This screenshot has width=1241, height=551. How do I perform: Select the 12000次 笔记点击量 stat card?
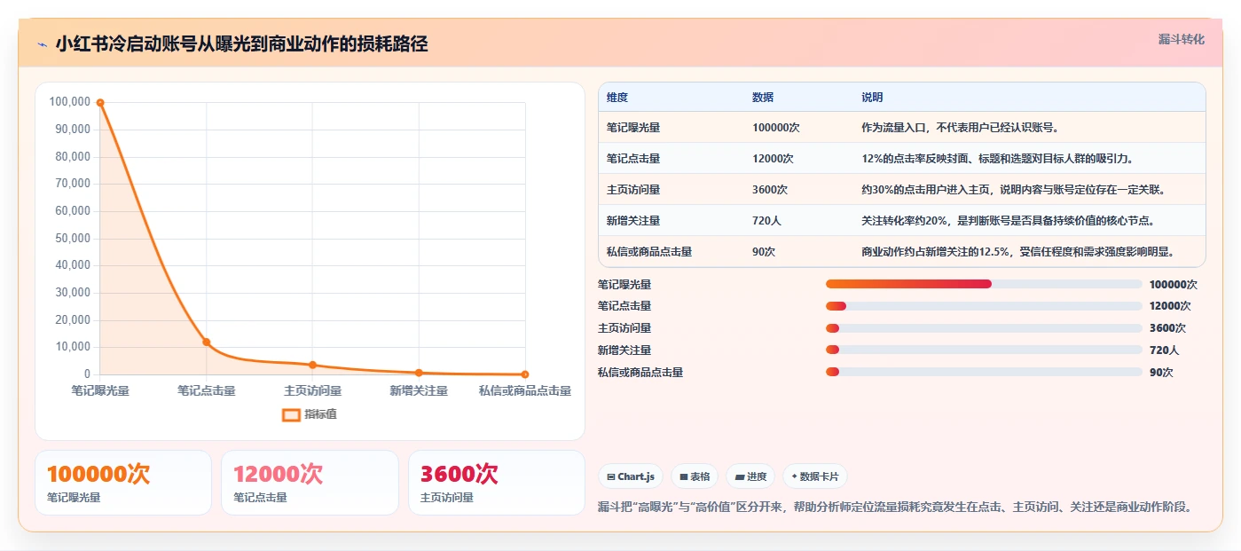point(310,483)
